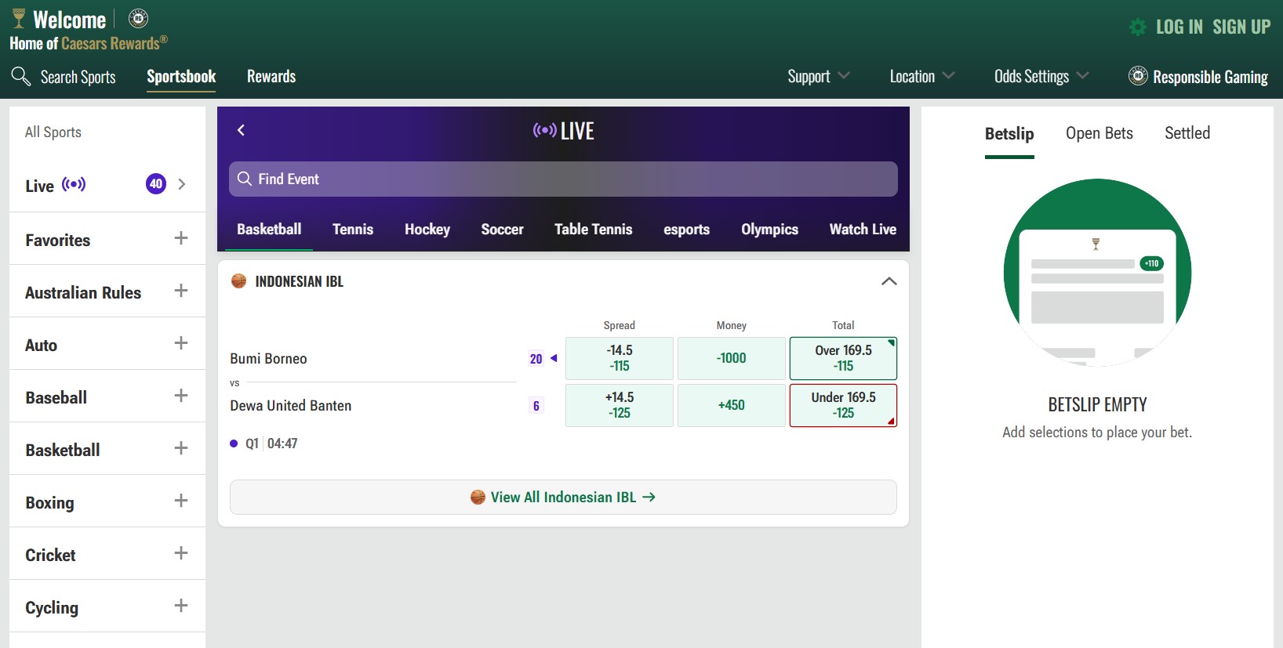Viewport: 1283px width, 648px height.
Task: Select the live Basketball tab
Action: 269,230
